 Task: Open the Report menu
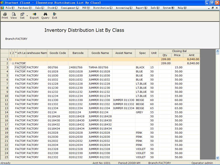tap(142, 8)
